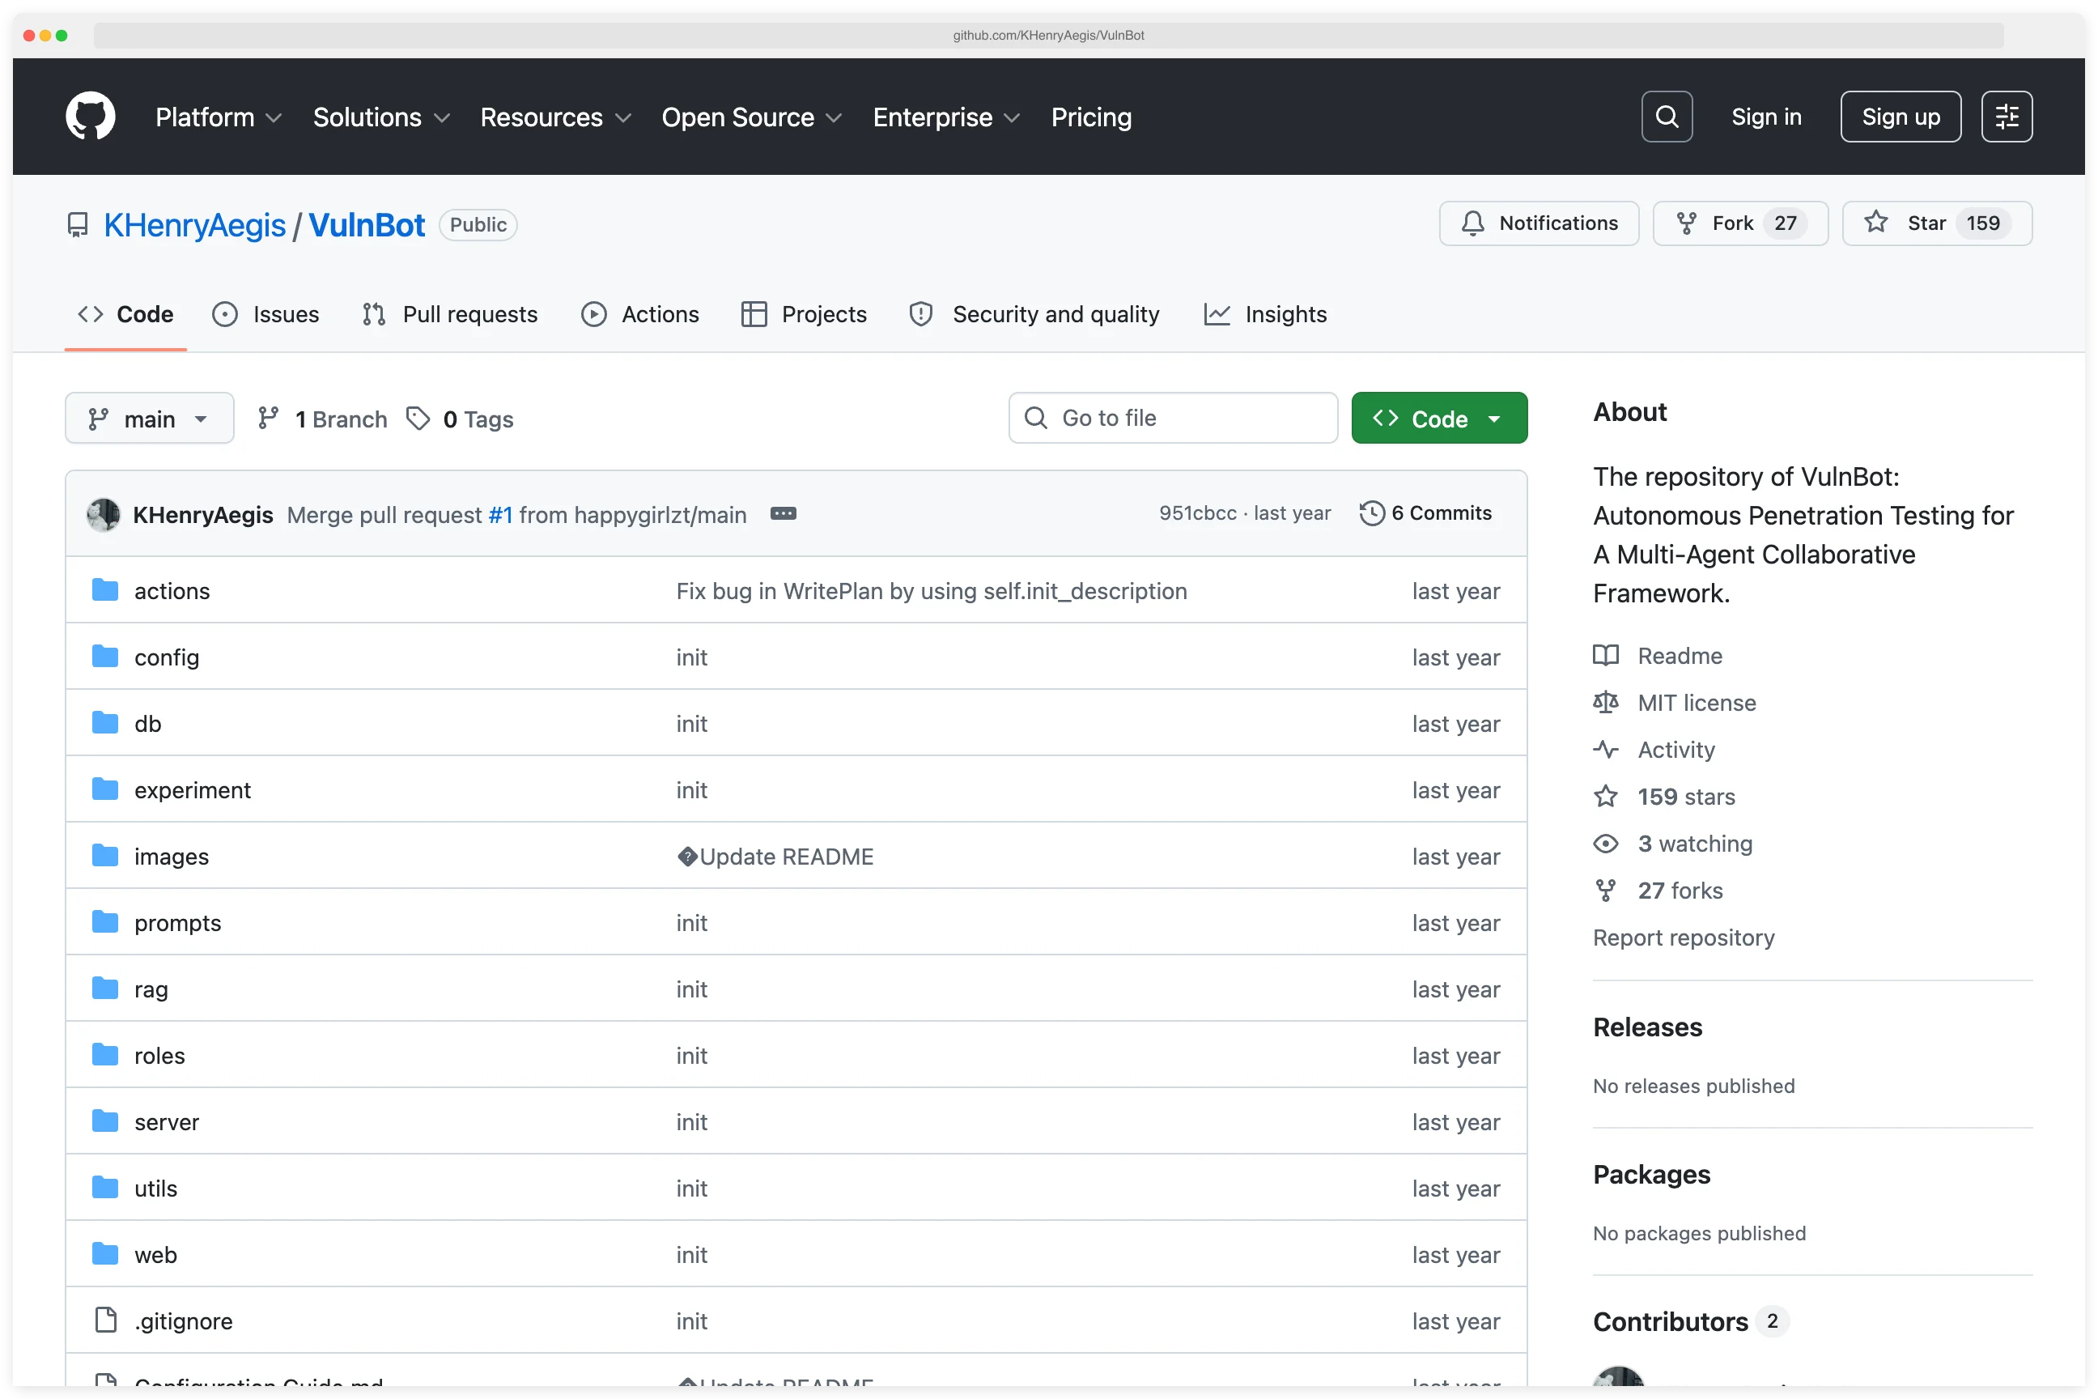This screenshot has height=1399, width=2098.
Task: Switch to the Pull requests tab
Action: coord(451,314)
